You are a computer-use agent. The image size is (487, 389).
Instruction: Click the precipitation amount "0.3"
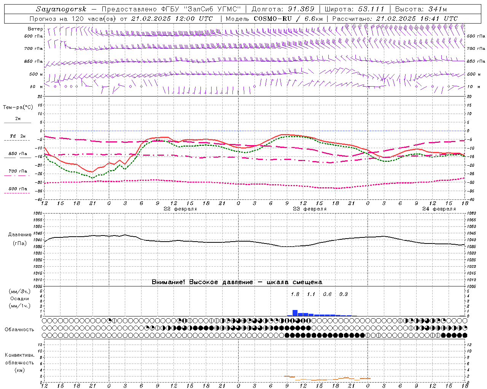pos(344,294)
